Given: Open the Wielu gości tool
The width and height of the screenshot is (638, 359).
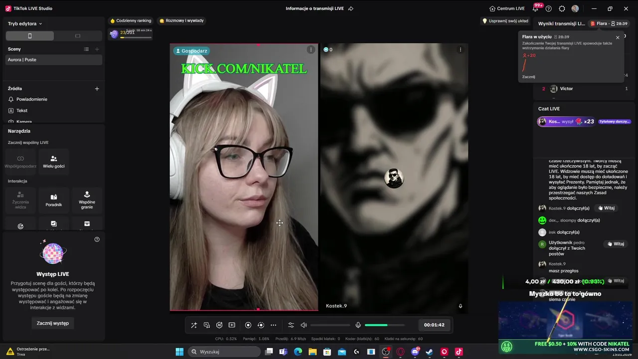Looking at the screenshot, I should [x=54, y=162].
